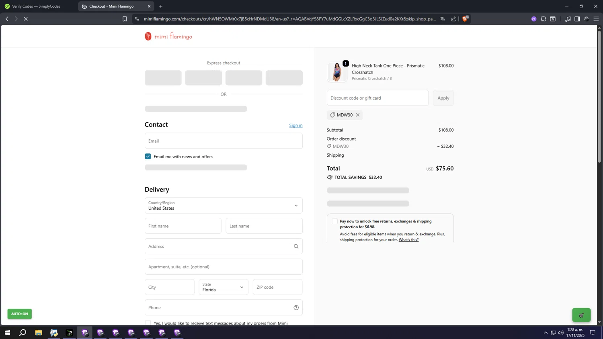Screen dimensions: 603x339
Task: Click the TOTAL SAVINGS $32.40 text
Action: pos(358,177)
